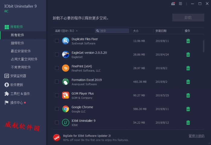Click the 卸载 uninstall button
The width and height of the screenshot is (211, 145).
click(188, 17)
